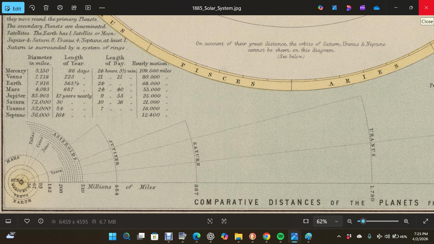434x244 pixels.
Task: Open ChatGPT from the taskbar
Action: pyautogui.click(x=211, y=236)
